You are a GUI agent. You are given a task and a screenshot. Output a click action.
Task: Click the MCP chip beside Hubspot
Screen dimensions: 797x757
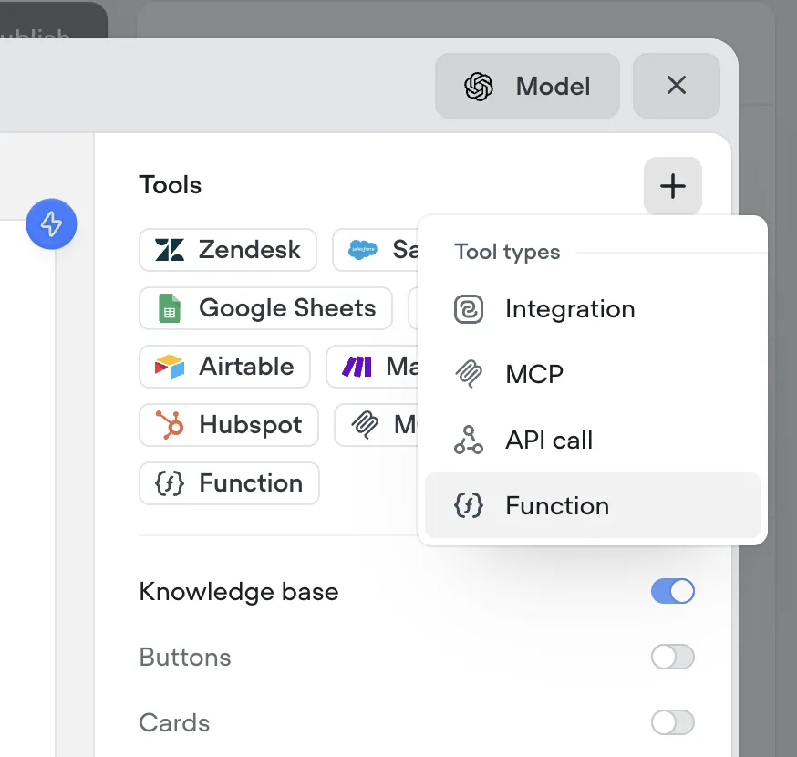click(x=376, y=425)
